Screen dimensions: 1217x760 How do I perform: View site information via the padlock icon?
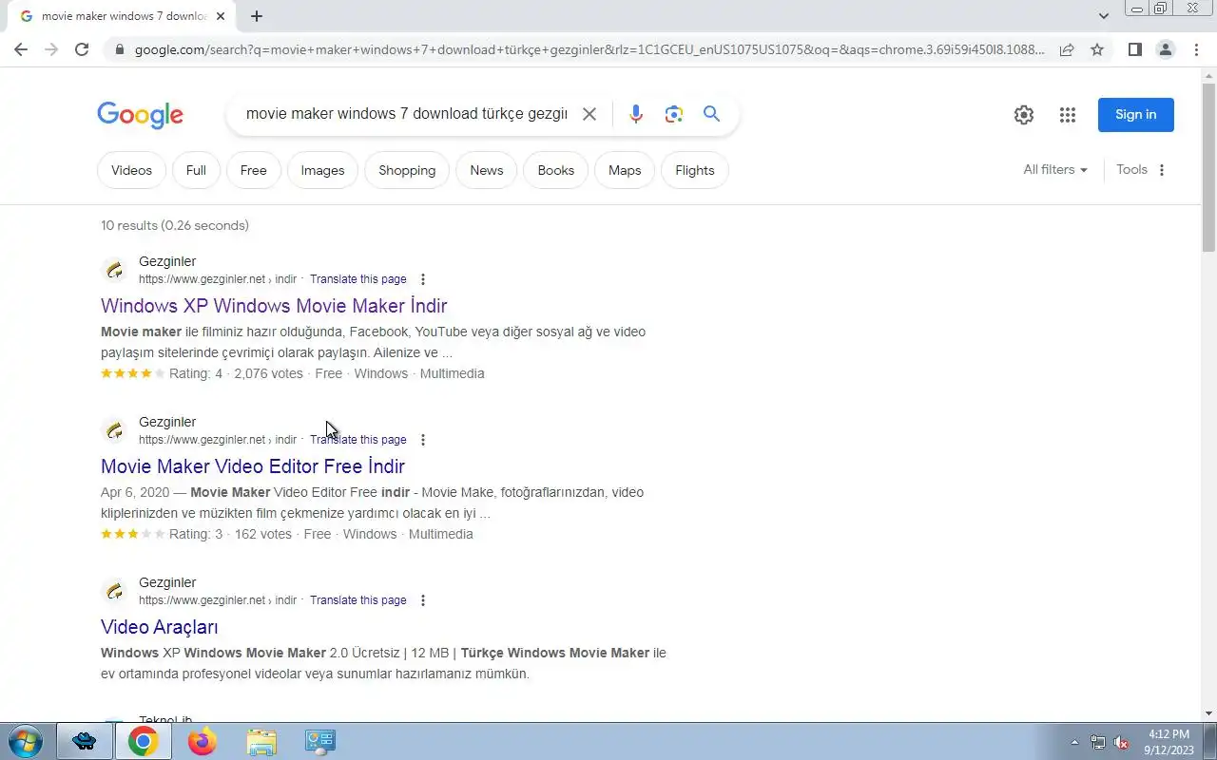pos(119,49)
